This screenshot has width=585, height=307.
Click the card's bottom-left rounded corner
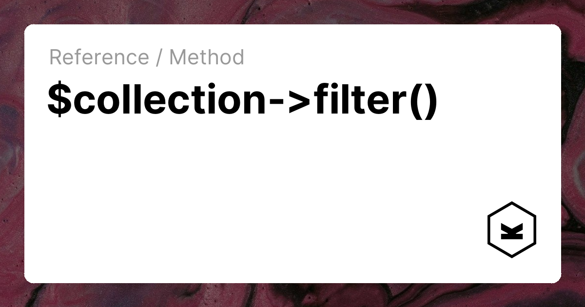[x=28, y=279]
